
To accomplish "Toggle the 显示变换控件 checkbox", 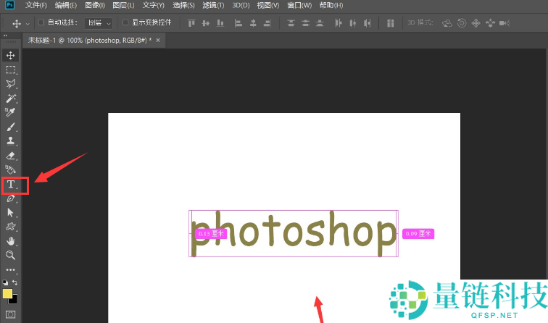I will coord(125,22).
